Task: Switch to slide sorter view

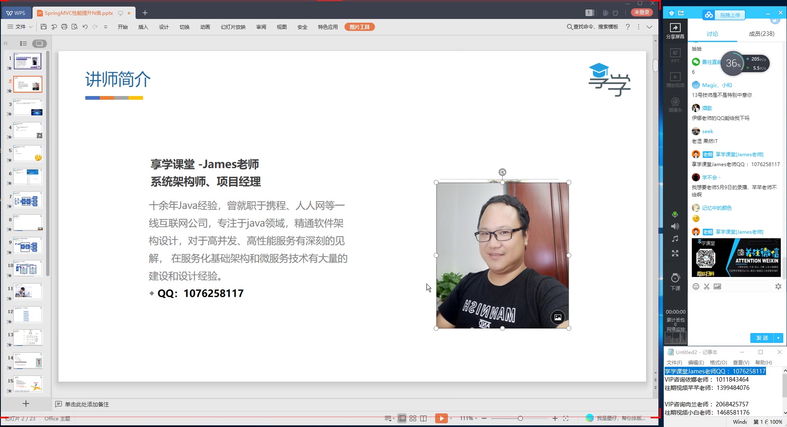Action: (413, 418)
